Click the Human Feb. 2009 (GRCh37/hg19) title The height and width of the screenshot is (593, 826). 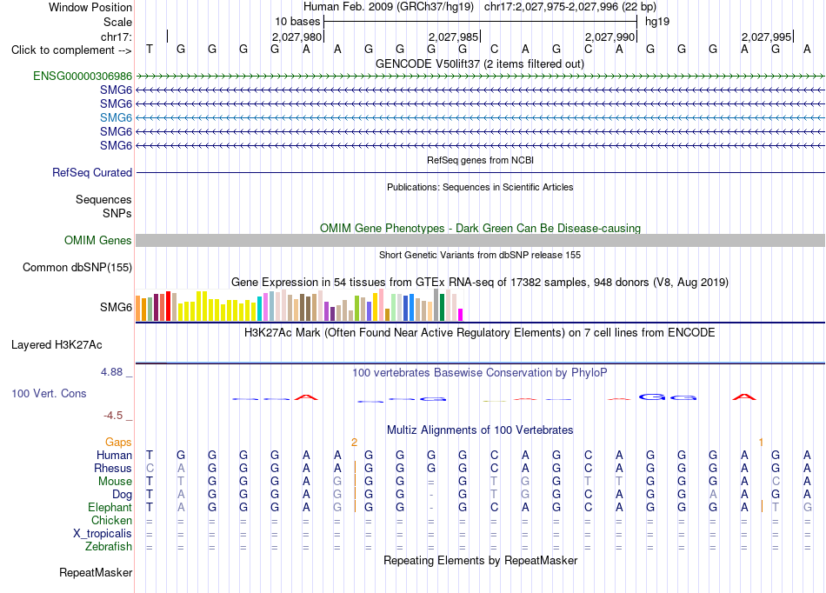pos(389,7)
